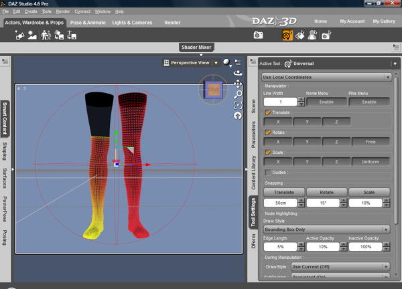
Task: Click the draw style sphere icon
Action: [226, 62]
